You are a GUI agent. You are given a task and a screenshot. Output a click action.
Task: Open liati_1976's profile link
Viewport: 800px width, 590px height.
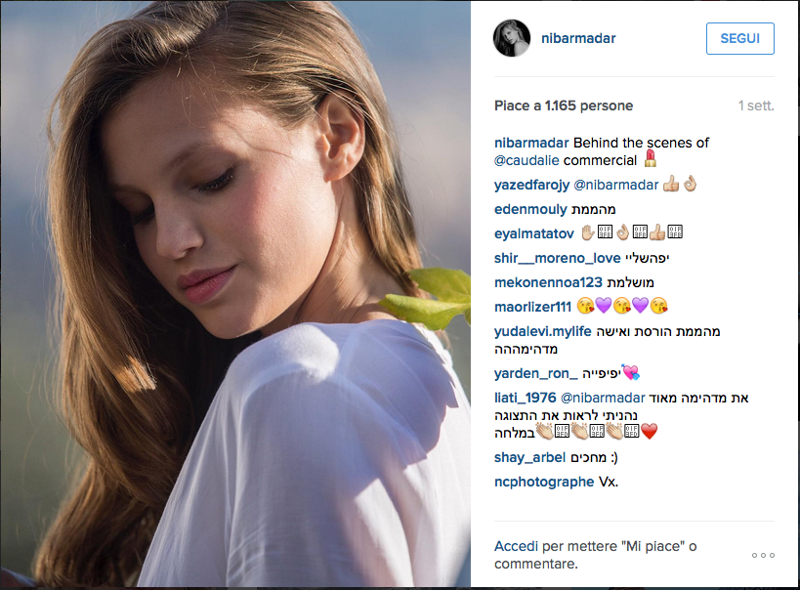(526, 399)
